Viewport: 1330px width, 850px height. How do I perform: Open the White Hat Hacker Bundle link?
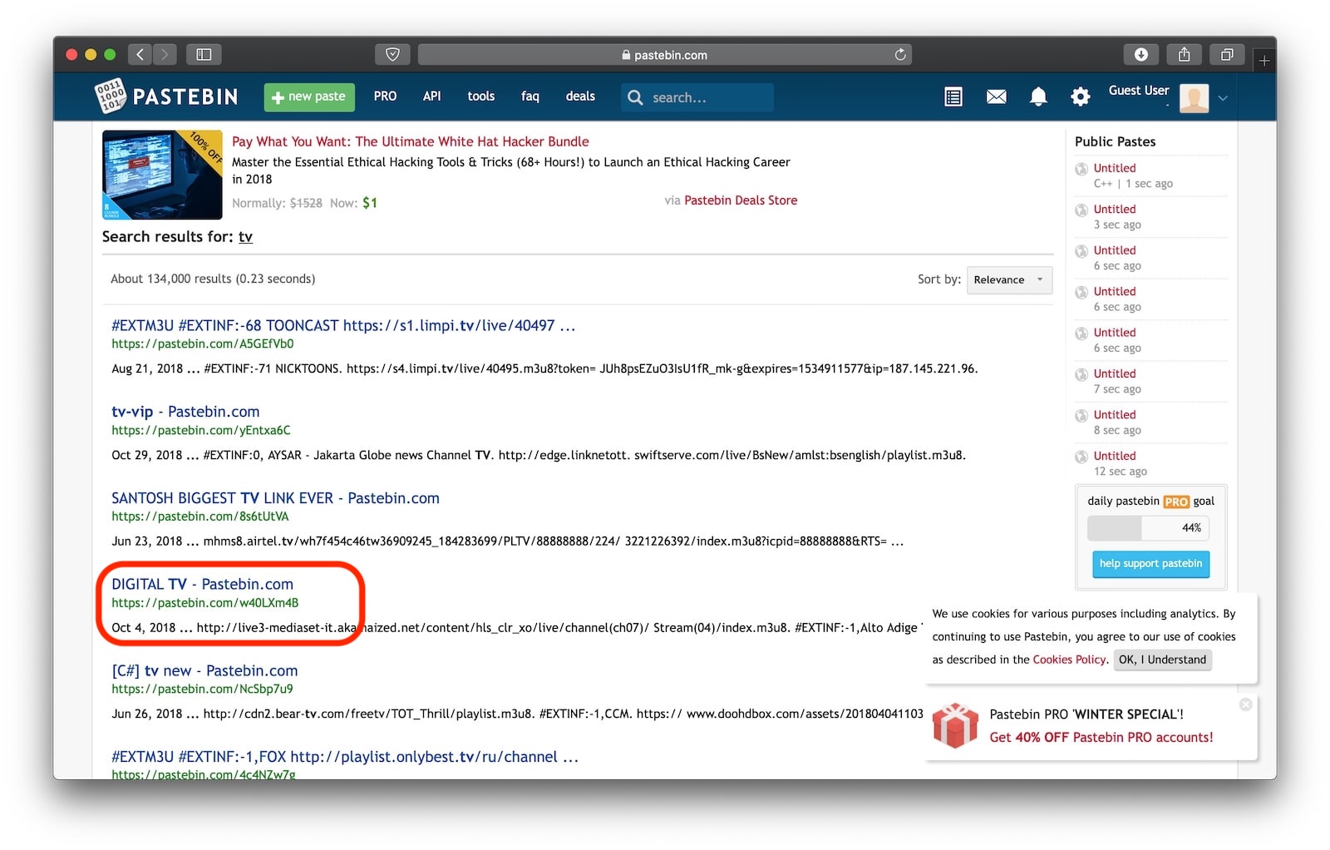pos(411,141)
